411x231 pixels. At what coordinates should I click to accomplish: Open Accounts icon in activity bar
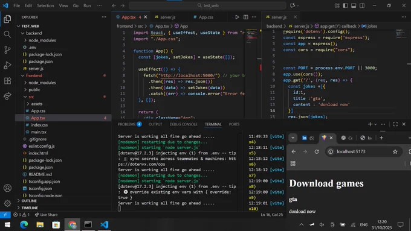[7, 188]
